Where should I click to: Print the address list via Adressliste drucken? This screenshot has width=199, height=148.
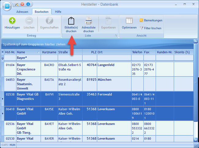click(88, 21)
